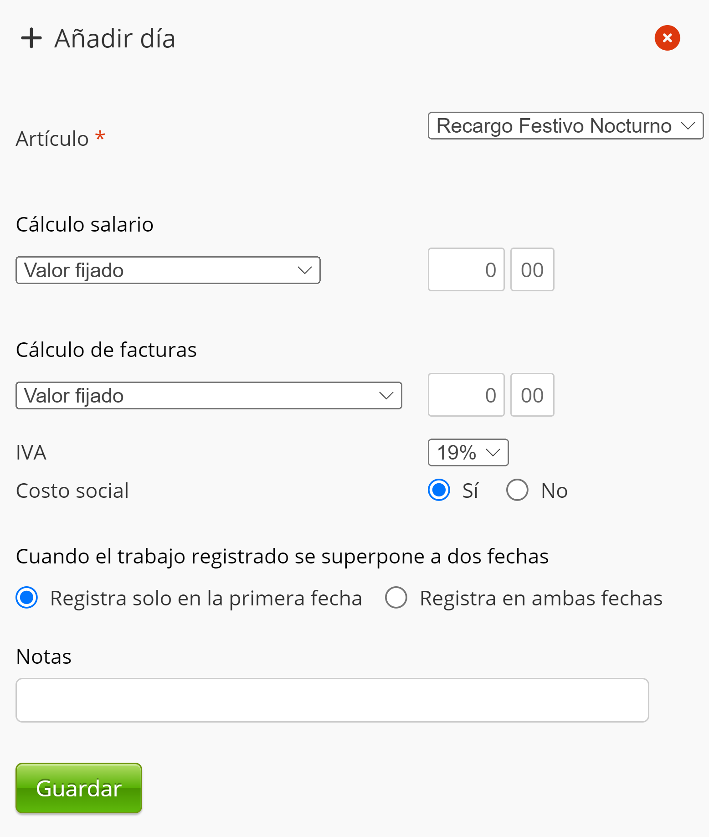
Task: Click the invoice decimals field
Action: coord(532,395)
